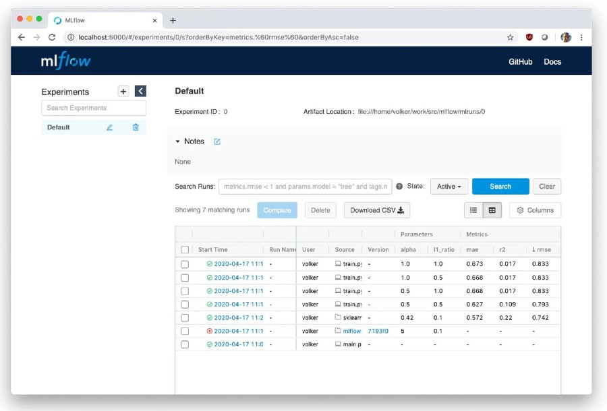Open the uBlock extension icon

[529, 37]
